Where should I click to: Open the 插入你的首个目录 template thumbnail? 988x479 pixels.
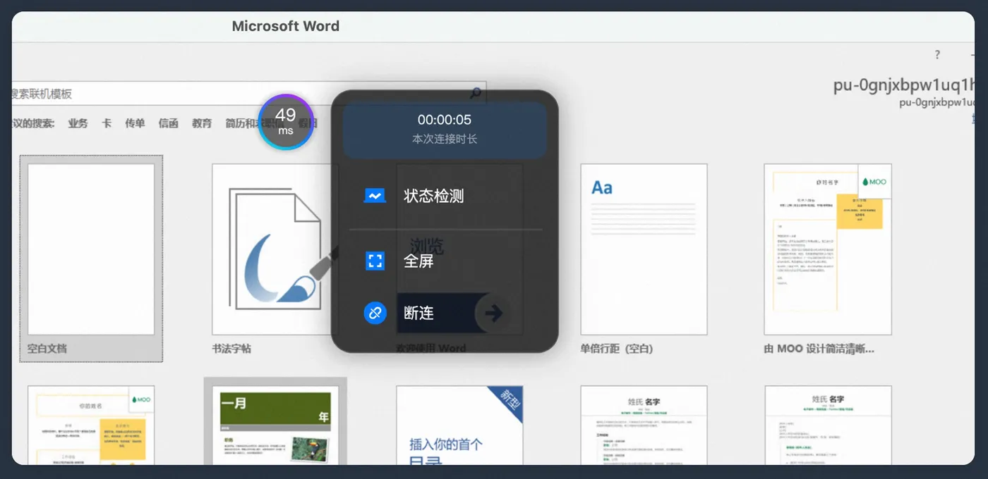(x=459, y=425)
